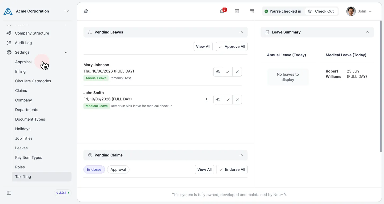
Task: Approve John Smith's leave with checkmark
Action: (x=228, y=100)
